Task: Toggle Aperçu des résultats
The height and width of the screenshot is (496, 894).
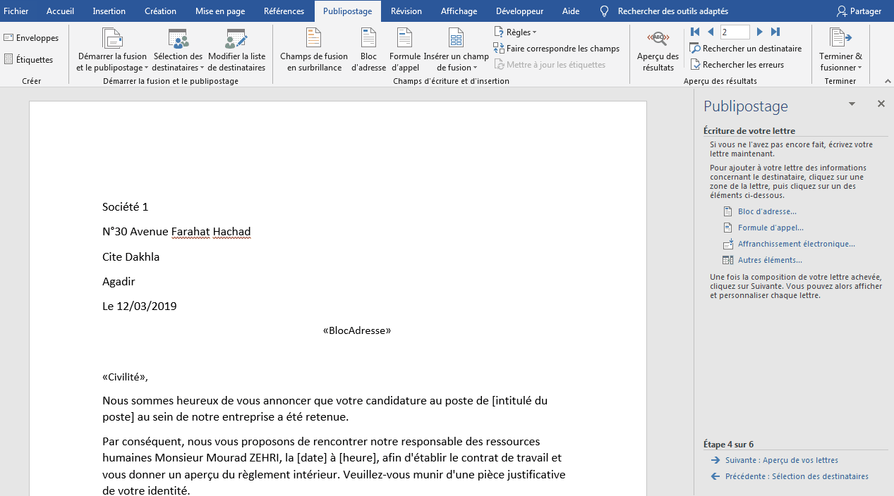Action: click(658, 50)
